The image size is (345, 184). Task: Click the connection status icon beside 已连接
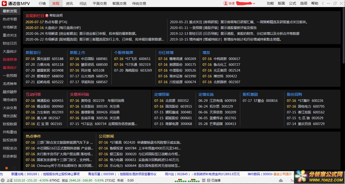click(209, 180)
